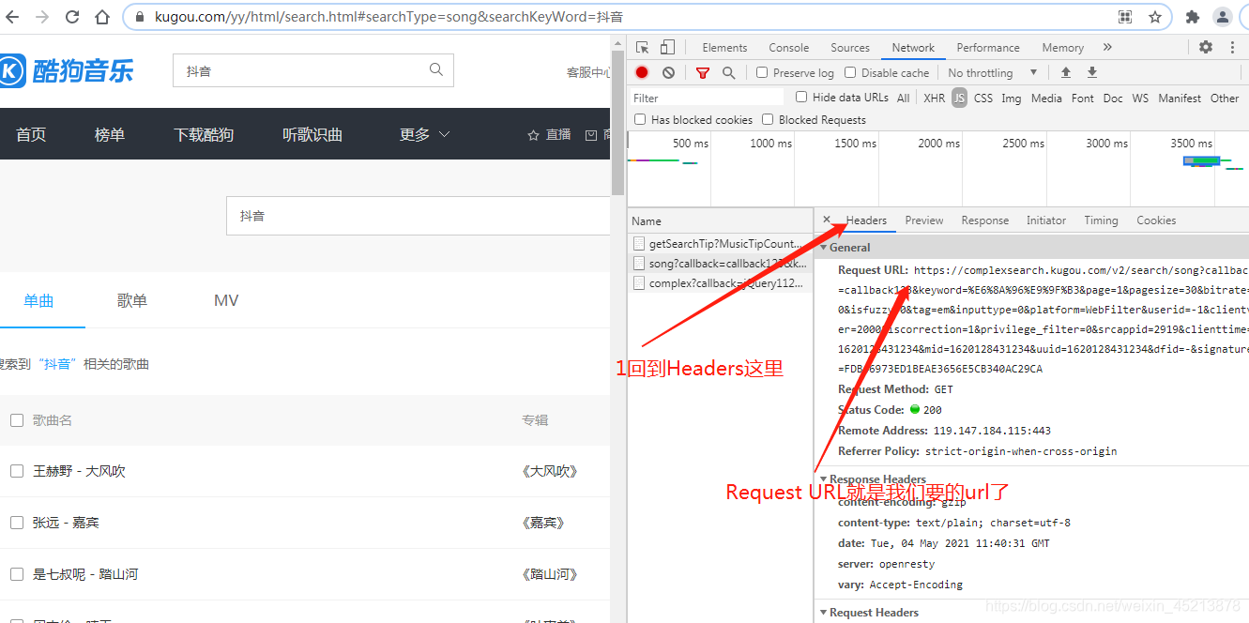
Task: Click the search magnifier in Kugou header
Action: coord(436,69)
